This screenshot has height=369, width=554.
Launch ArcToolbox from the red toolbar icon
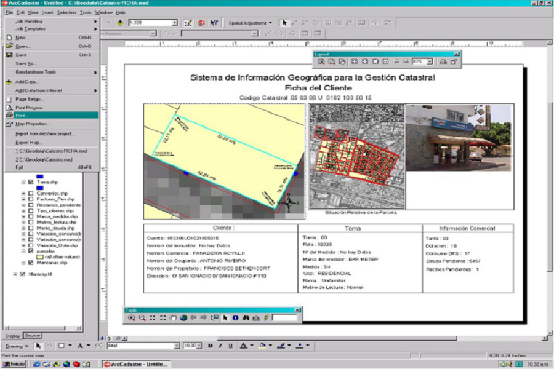201,23
